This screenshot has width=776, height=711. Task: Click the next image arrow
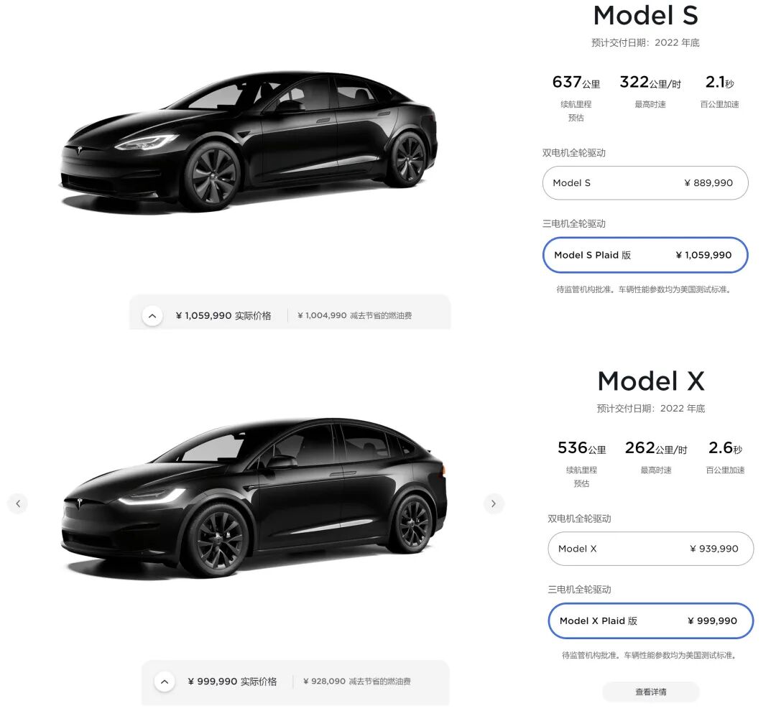pyautogui.click(x=493, y=503)
